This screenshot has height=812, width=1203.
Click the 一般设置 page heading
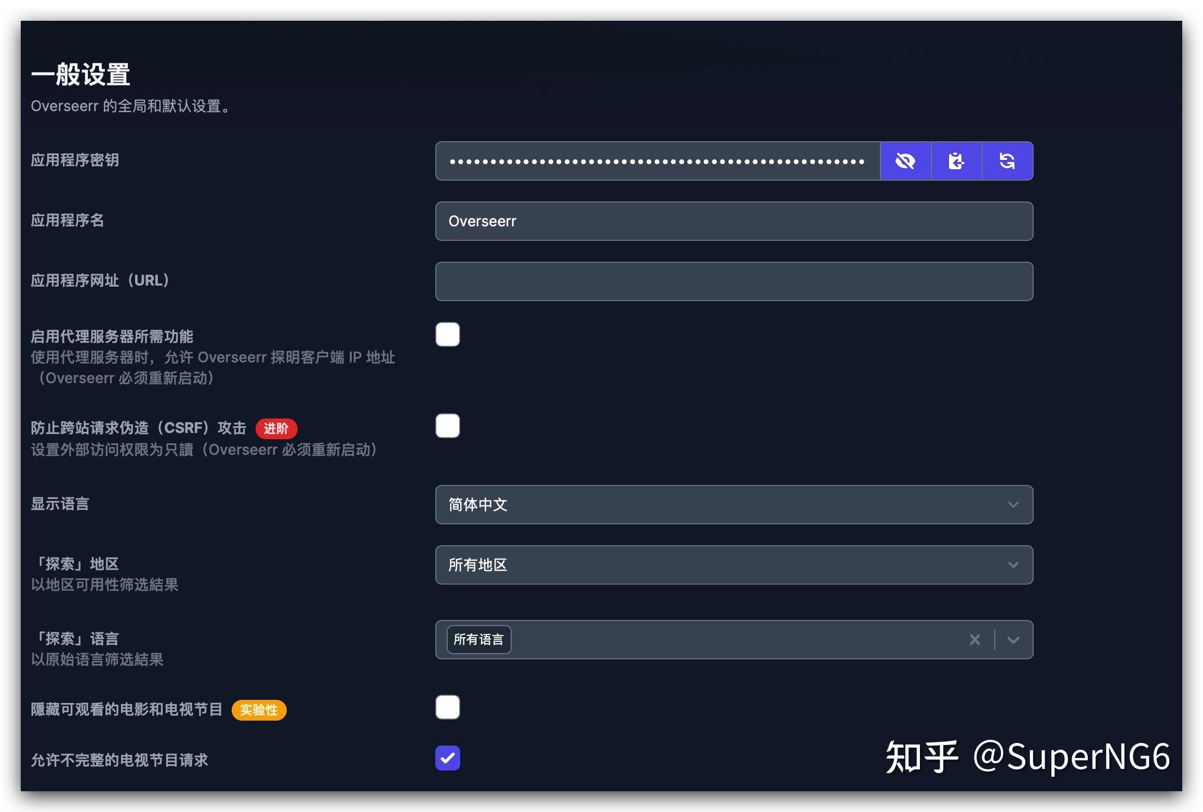82,75
